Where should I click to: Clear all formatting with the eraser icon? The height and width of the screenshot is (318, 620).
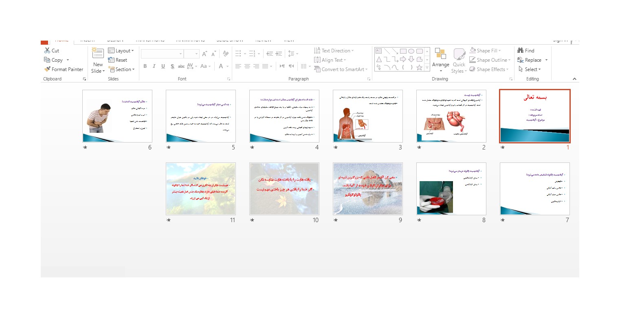(x=226, y=54)
